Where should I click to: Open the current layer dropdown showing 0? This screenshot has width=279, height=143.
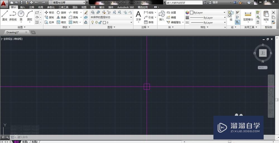point(111,22)
